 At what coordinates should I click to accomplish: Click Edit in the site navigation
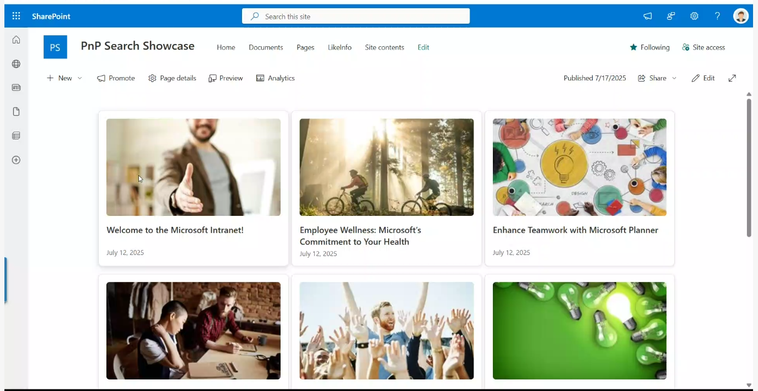coord(423,47)
